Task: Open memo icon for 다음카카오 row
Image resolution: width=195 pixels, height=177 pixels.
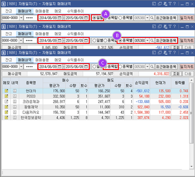Action: point(6,113)
